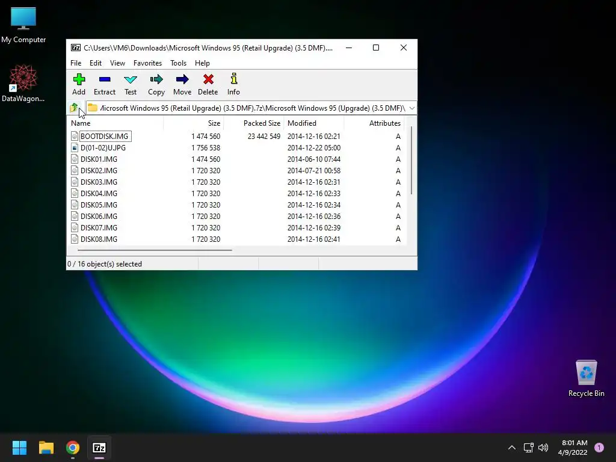Viewport: 616px width, 462px height.
Task: Click the Add toolbar button
Action: (x=79, y=84)
